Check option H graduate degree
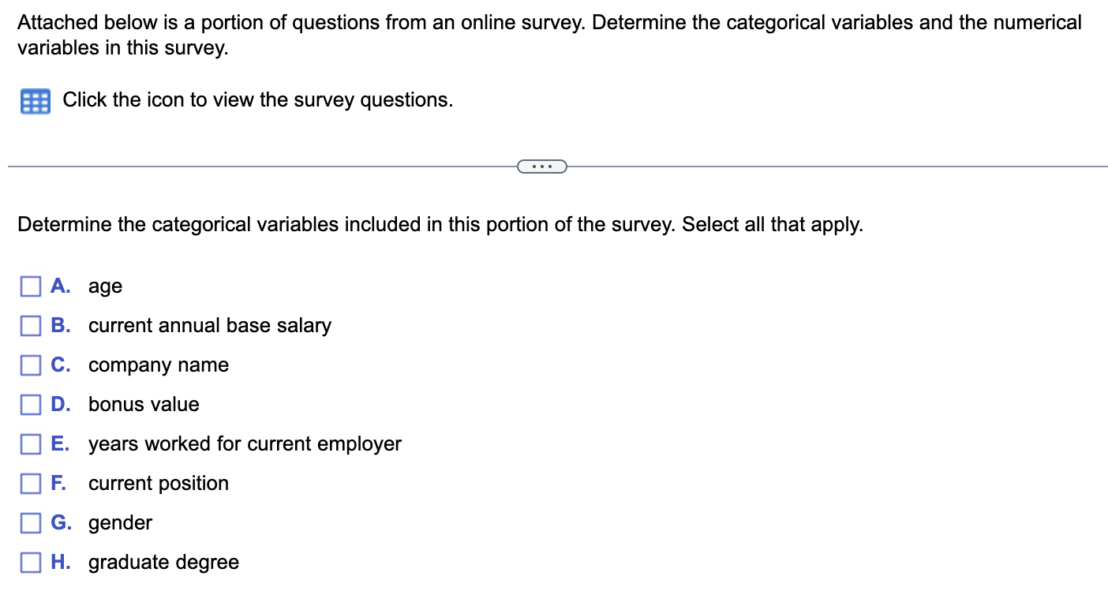Viewport: 1108px width, 606px height. tap(30, 562)
